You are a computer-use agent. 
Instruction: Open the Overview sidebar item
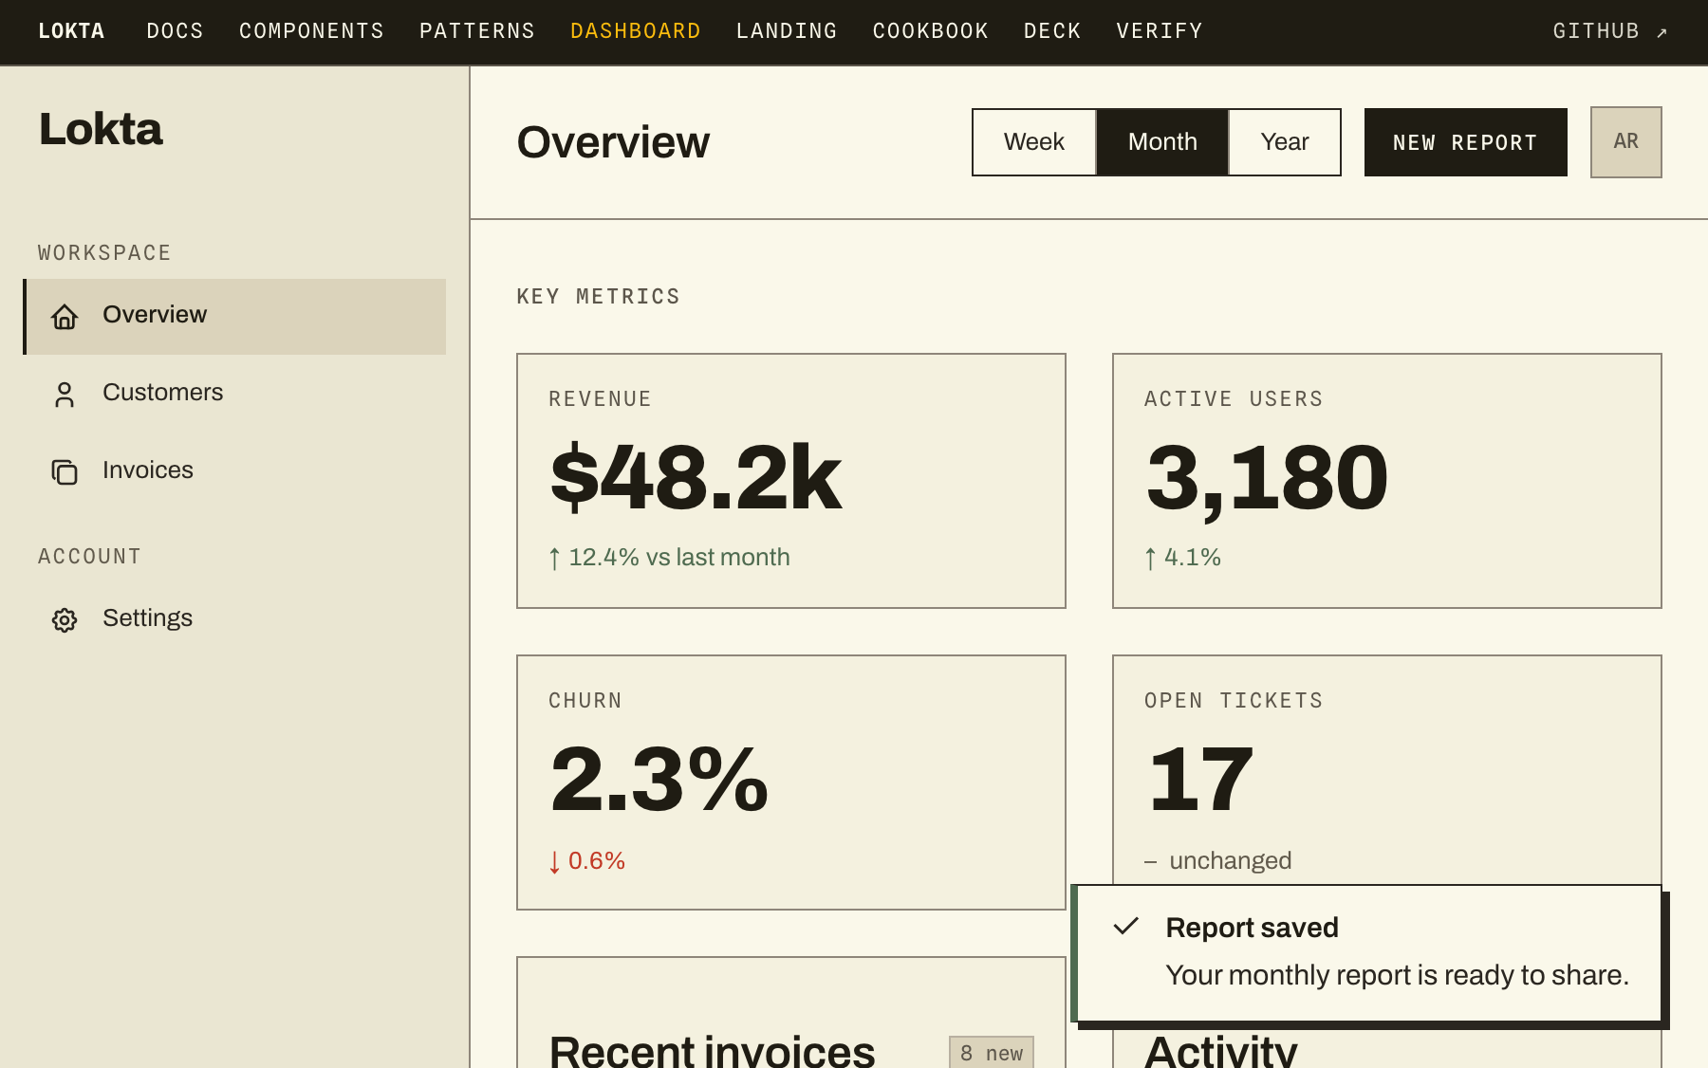(x=234, y=316)
